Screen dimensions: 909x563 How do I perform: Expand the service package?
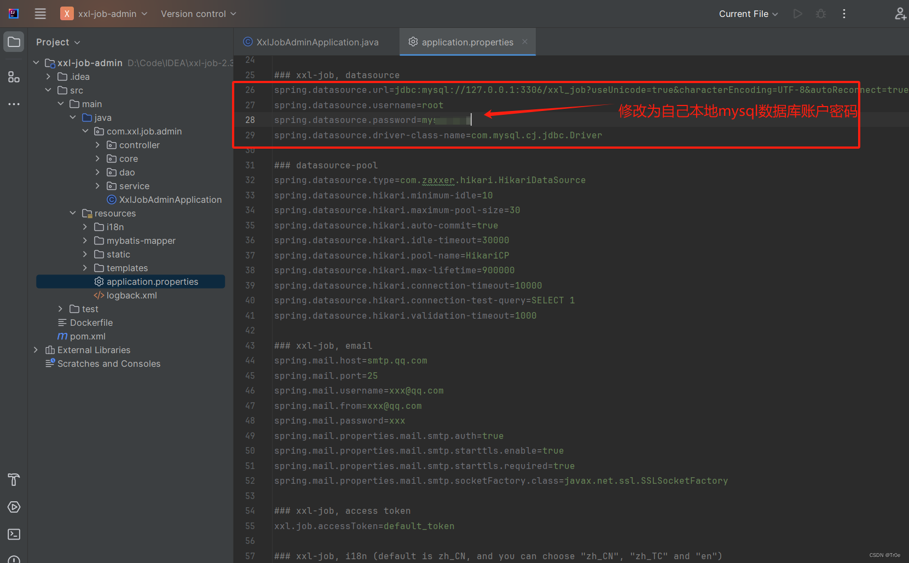(97, 186)
